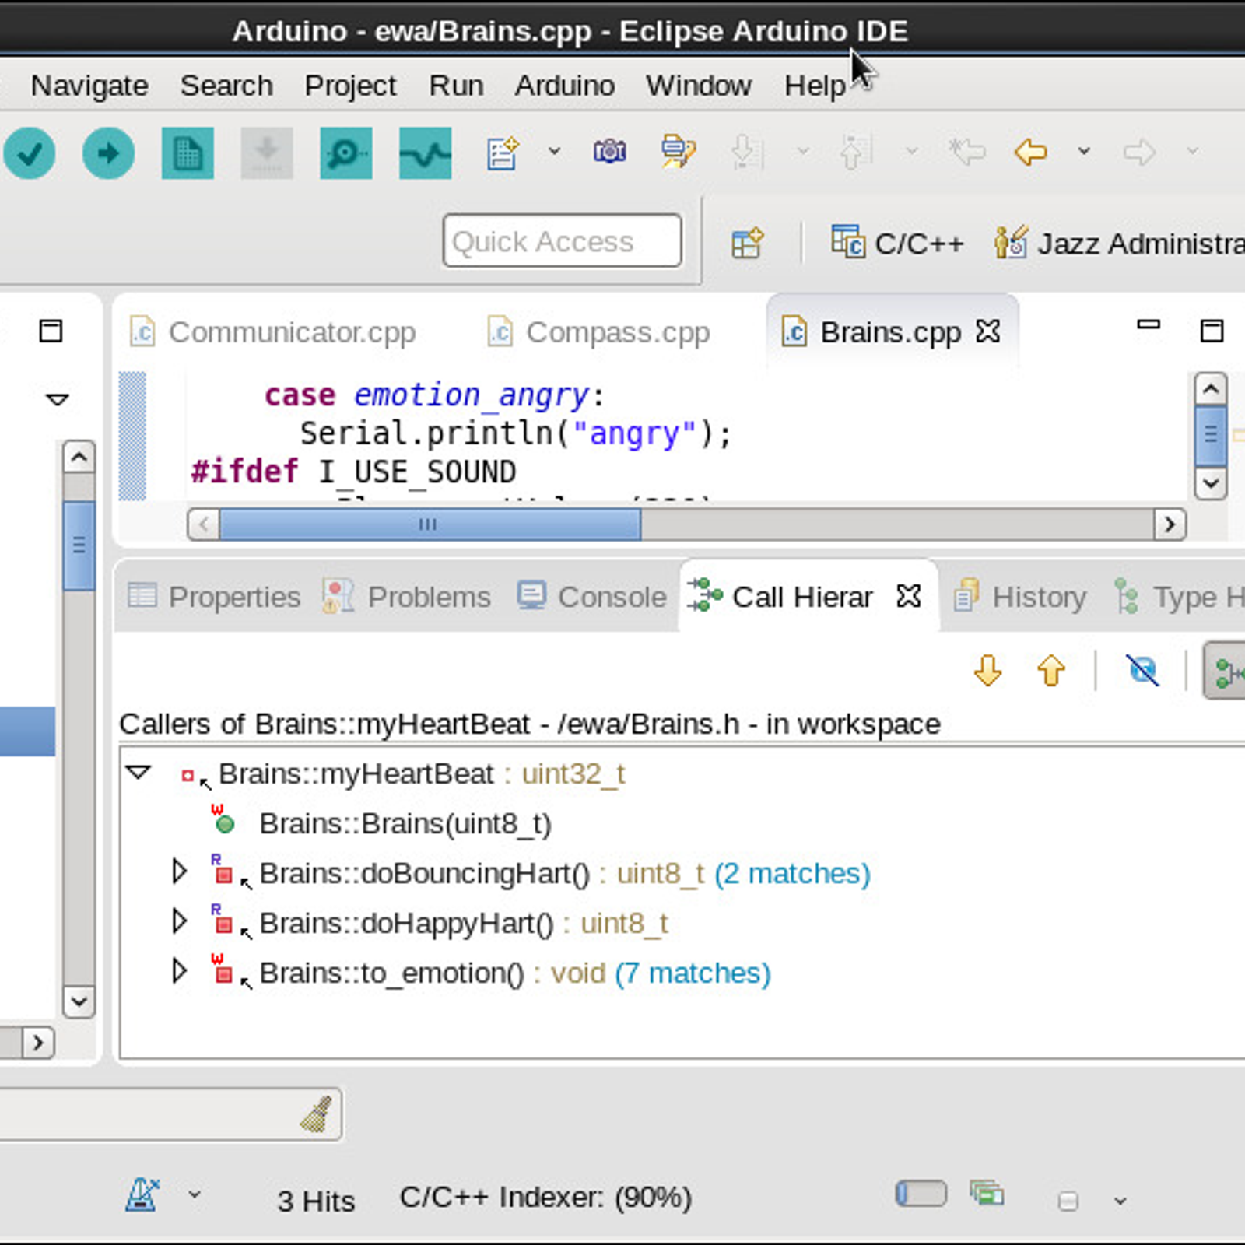
Task: Open the Console view tab
Action: tap(592, 597)
